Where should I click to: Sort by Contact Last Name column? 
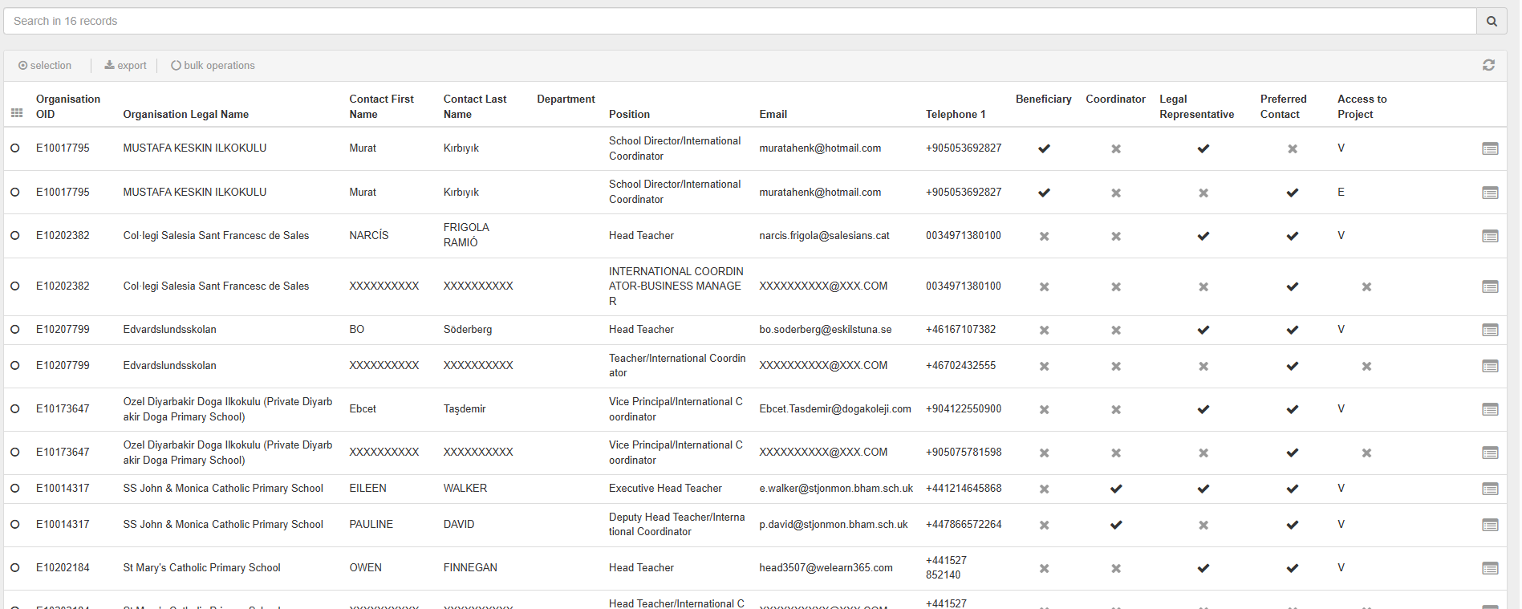pyautogui.click(x=474, y=107)
